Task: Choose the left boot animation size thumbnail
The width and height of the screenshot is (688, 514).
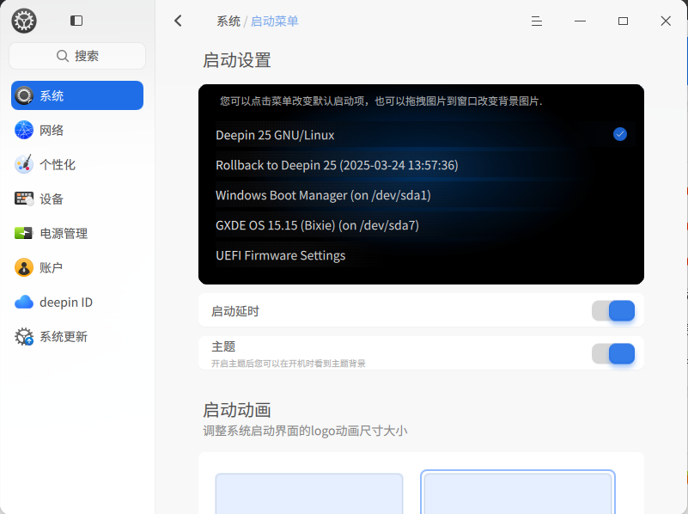Action: tap(309, 493)
